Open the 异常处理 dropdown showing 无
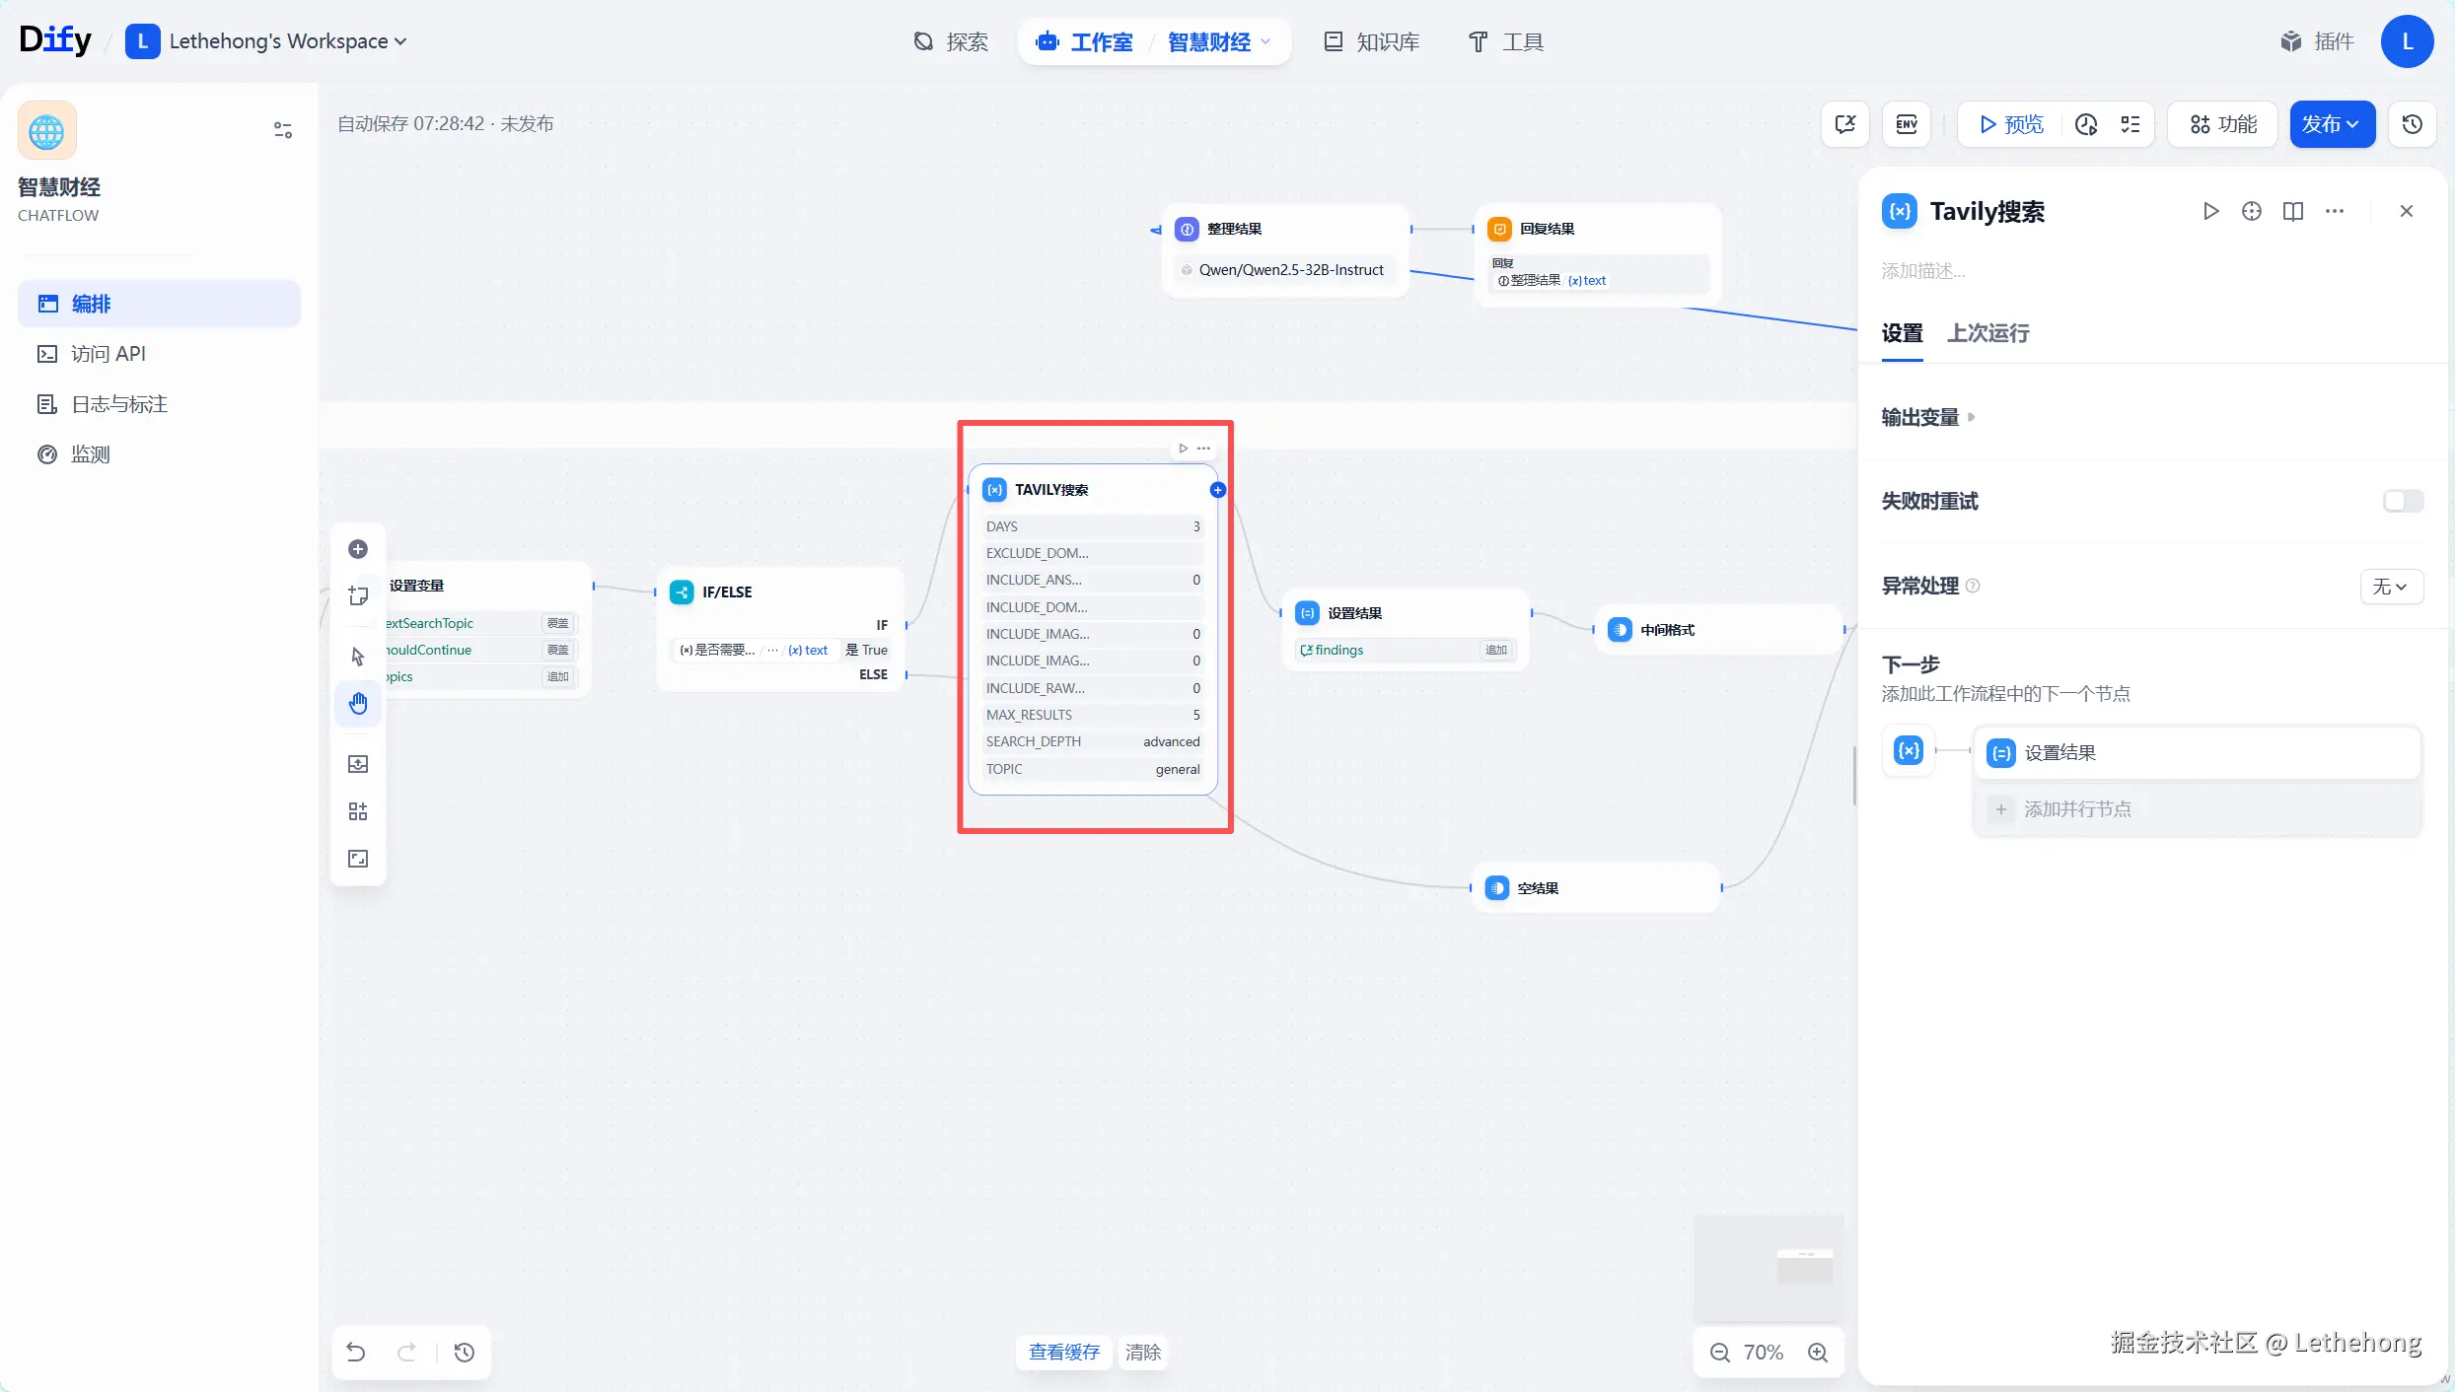 point(2390,587)
